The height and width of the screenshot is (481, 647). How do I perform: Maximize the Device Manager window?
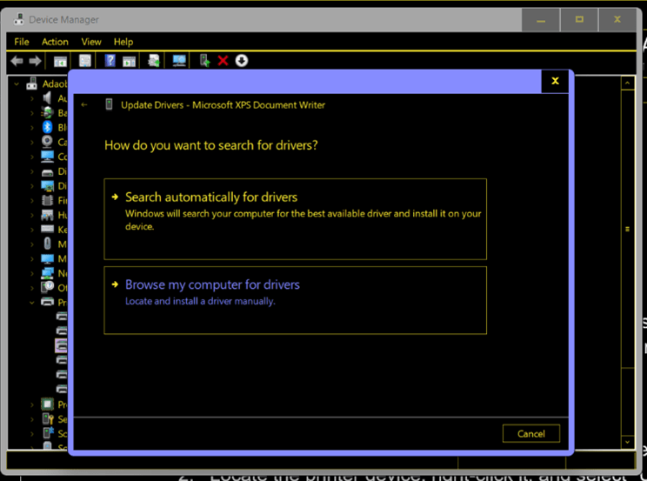579,20
